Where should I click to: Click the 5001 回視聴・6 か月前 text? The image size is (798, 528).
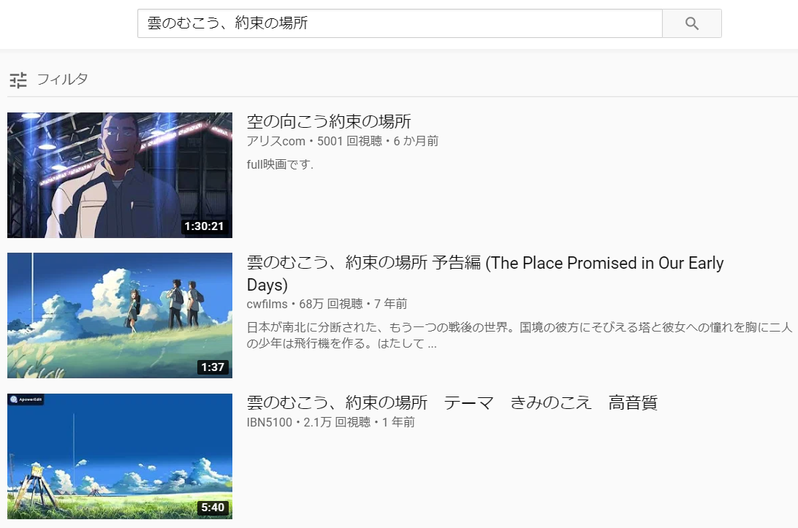[378, 141]
